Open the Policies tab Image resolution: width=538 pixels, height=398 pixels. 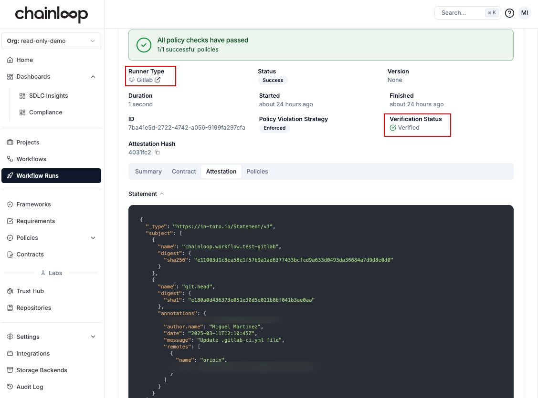(x=257, y=172)
